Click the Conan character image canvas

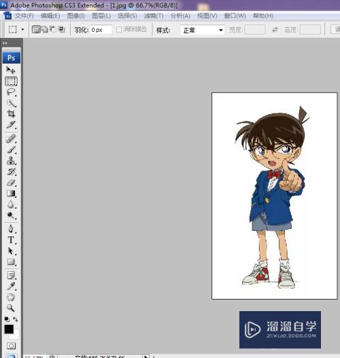tap(275, 196)
